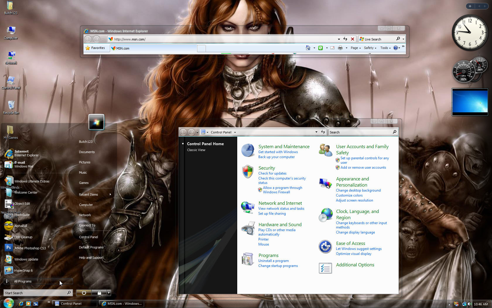492x308 pixels.
Task: Click the forward arrow in Control Panel window
Action: pyautogui.click(x=191, y=132)
